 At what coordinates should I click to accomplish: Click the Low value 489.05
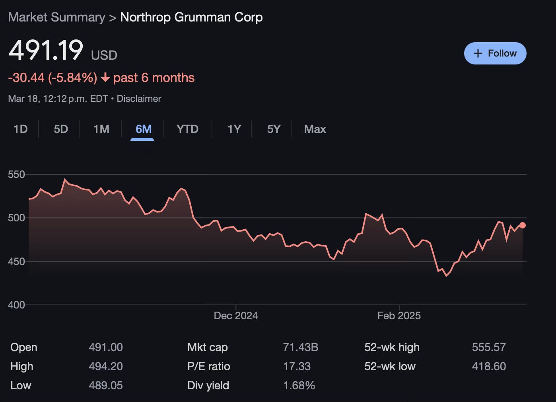(x=106, y=385)
